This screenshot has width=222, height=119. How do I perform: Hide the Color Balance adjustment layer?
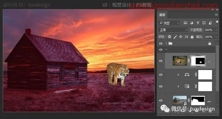point(161,75)
